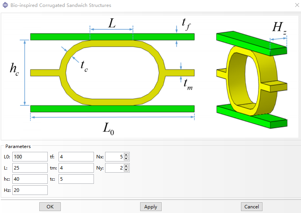The image size is (301, 213).
Task: Click the tm input field
Action: coord(76,168)
